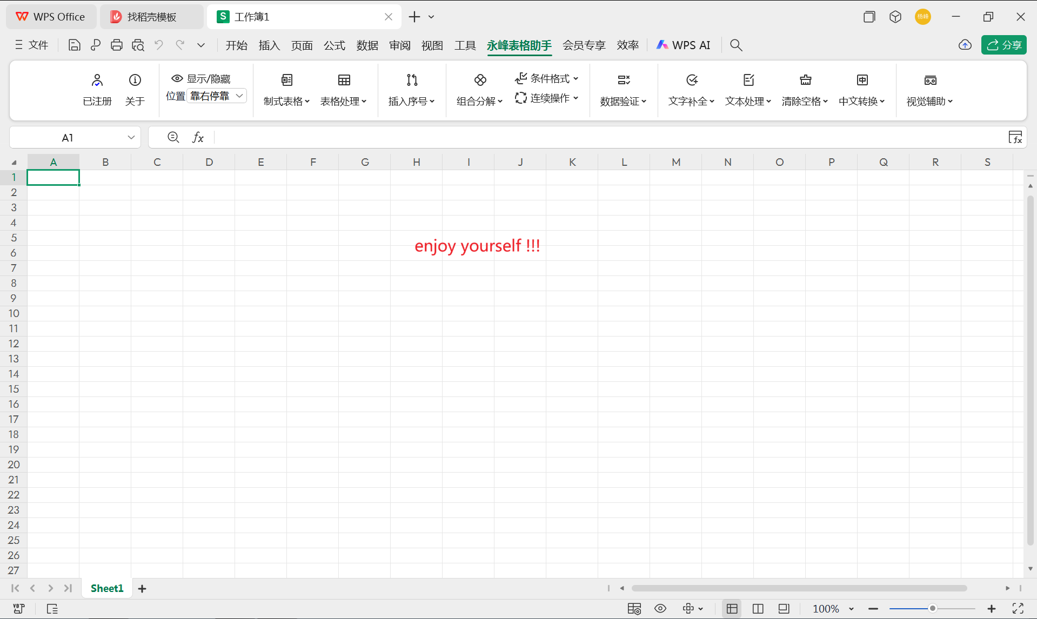The height and width of the screenshot is (619, 1037).
Task: Open the 视觉辅助 tool
Action: click(x=930, y=89)
